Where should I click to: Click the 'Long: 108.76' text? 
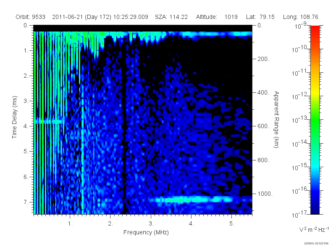pos(300,17)
